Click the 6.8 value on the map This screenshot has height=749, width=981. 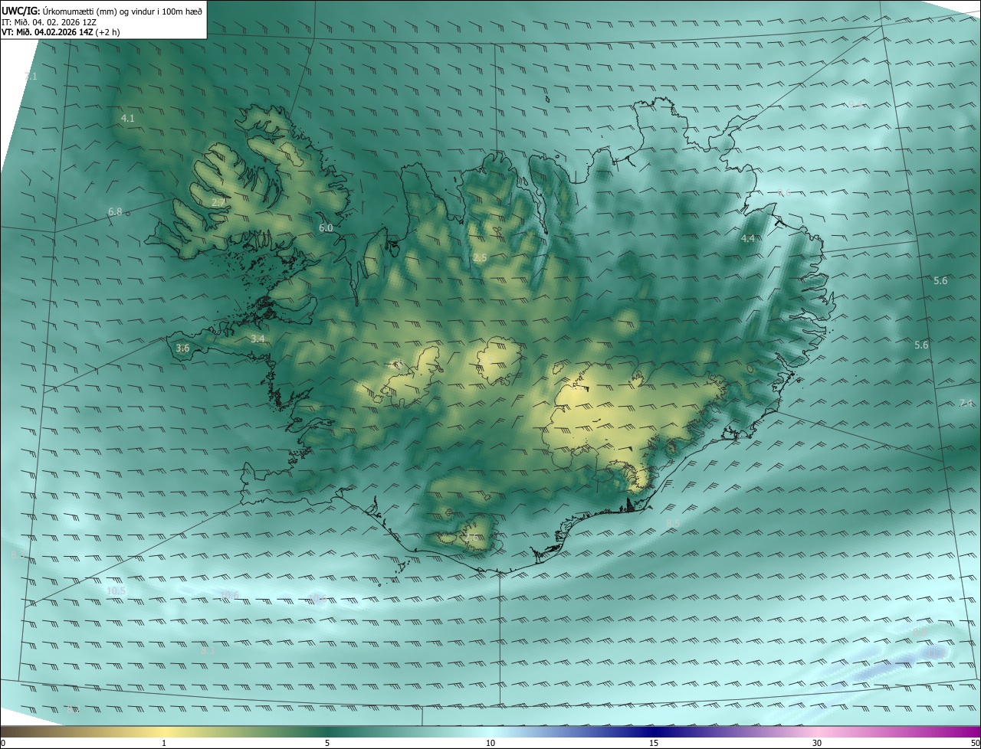pyautogui.click(x=115, y=211)
